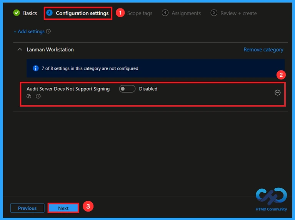Click the Disabled status label
The height and width of the screenshot is (220, 295).
[x=148, y=89]
